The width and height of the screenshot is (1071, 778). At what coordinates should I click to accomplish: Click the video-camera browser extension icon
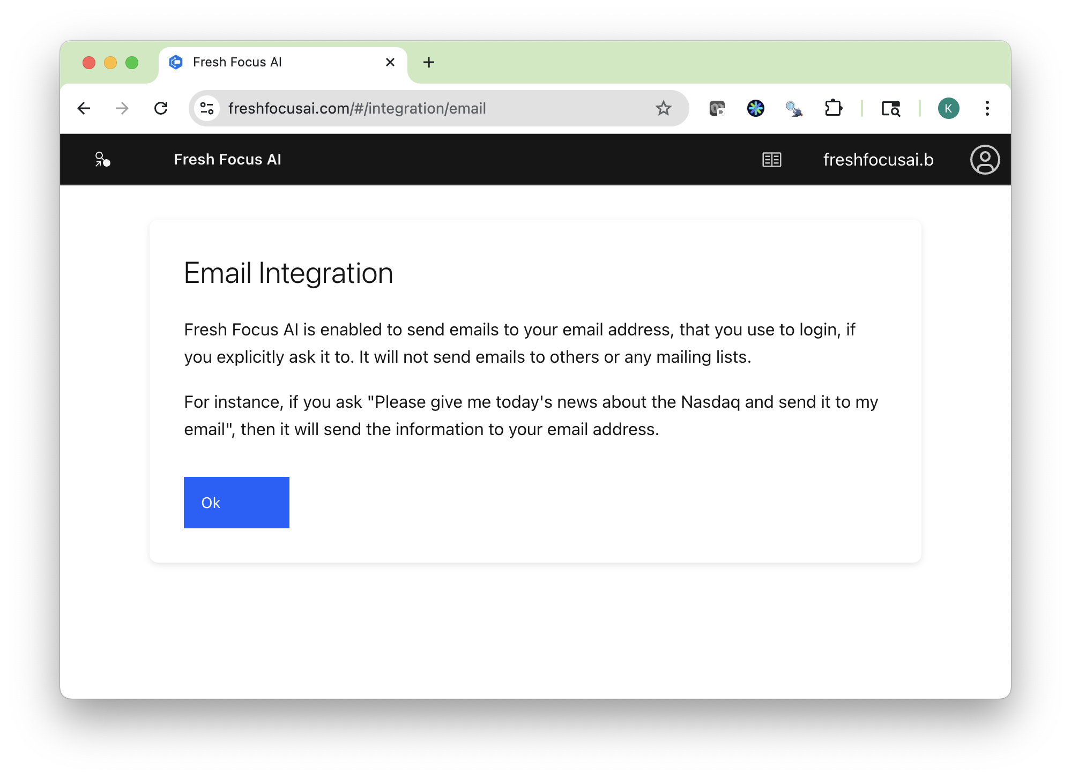coord(718,108)
